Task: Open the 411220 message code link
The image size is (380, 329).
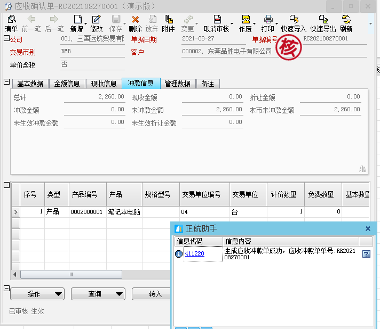Action: [x=194, y=254]
